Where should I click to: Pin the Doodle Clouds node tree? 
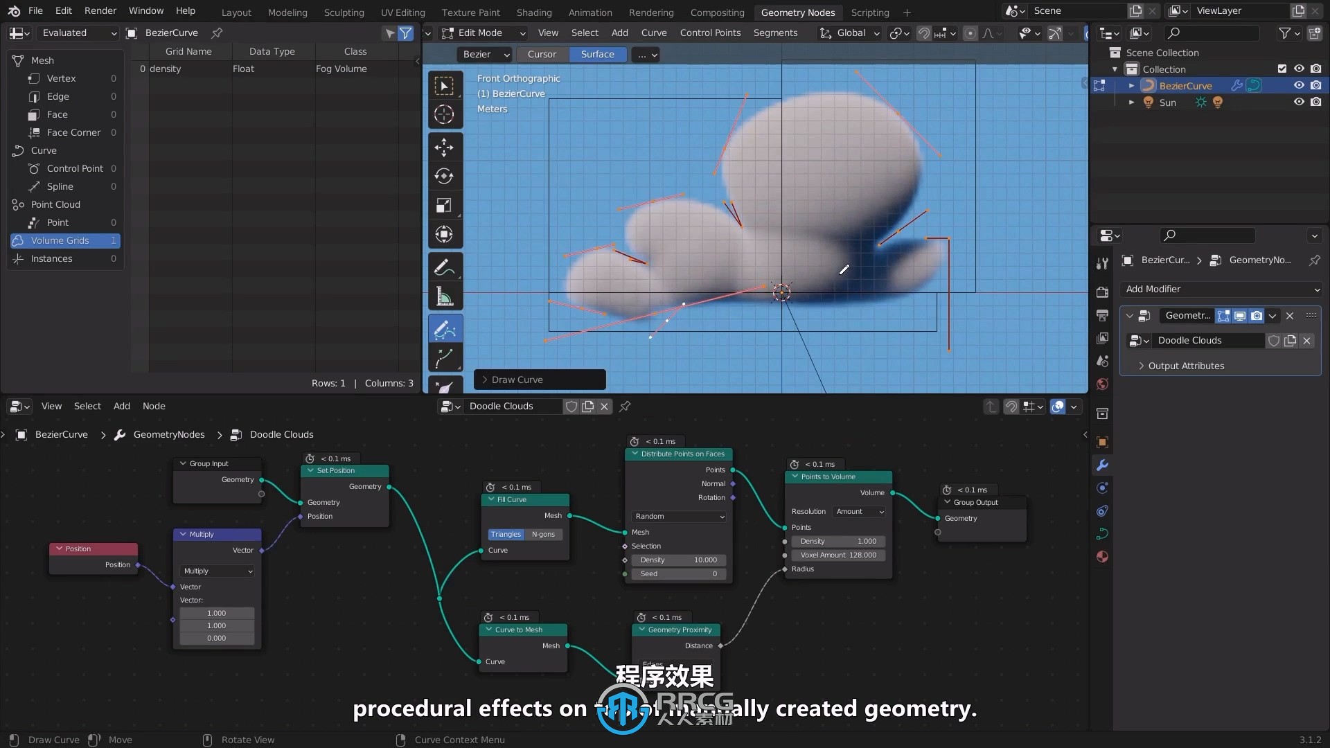pos(625,407)
